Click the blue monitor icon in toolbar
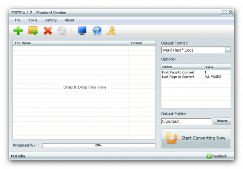Image resolution: width=243 pixels, height=169 pixels. (x=82, y=30)
